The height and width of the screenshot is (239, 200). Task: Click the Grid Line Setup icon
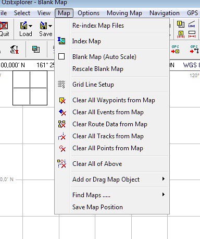(61, 85)
